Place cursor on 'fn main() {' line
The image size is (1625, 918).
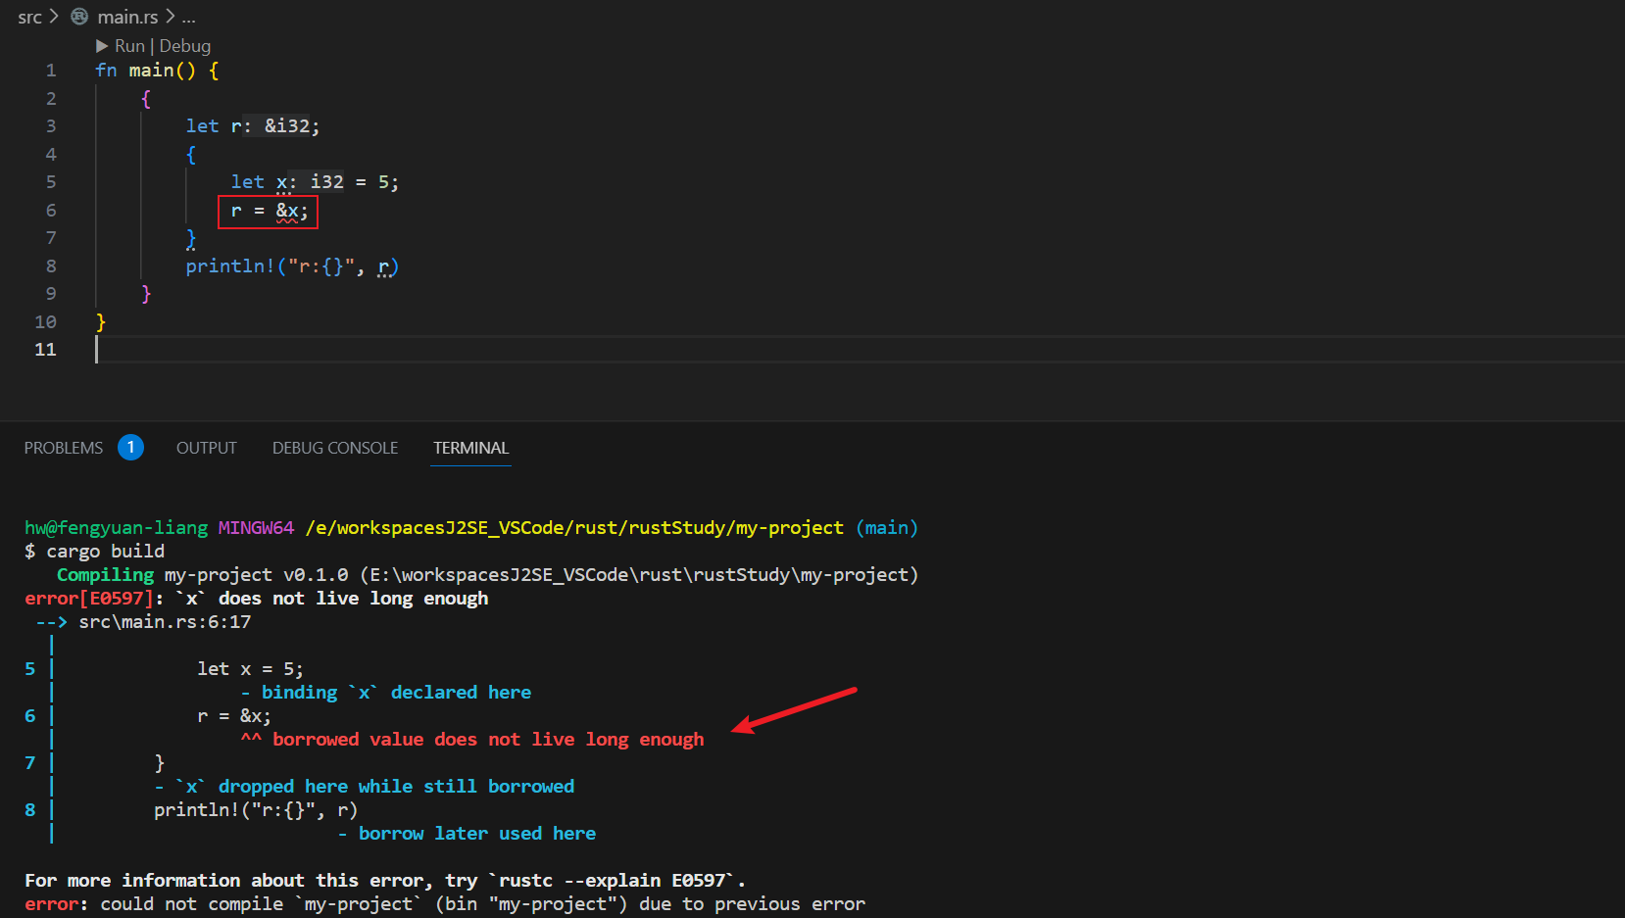(157, 71)
